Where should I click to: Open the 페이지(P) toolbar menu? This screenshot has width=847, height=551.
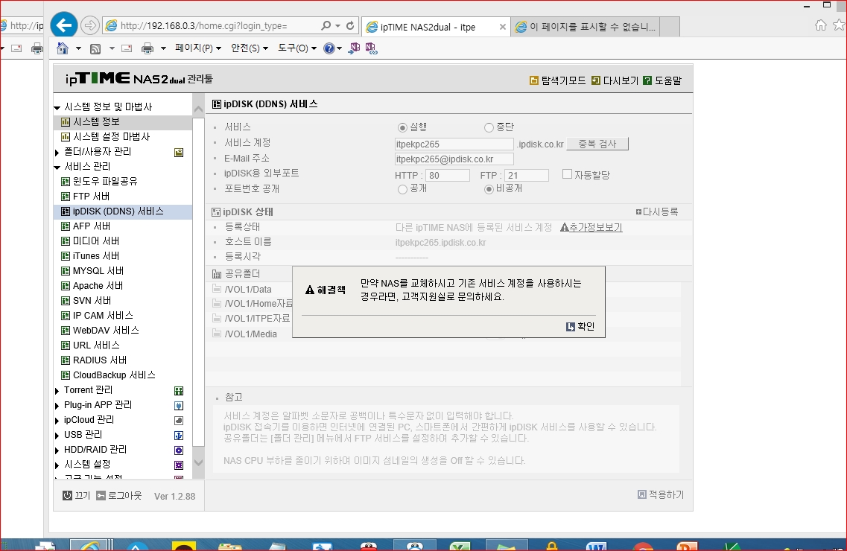198,48
